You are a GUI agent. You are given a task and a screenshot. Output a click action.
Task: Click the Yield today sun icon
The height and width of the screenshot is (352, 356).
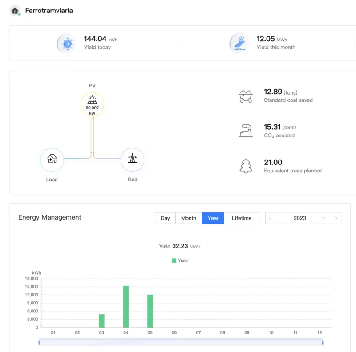coord(67,44)
